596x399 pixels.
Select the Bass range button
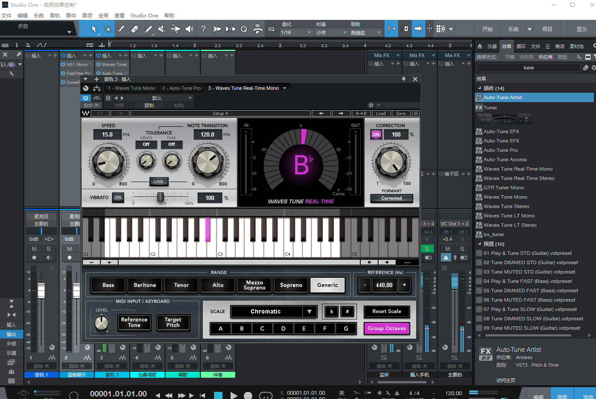pos(108,285)
